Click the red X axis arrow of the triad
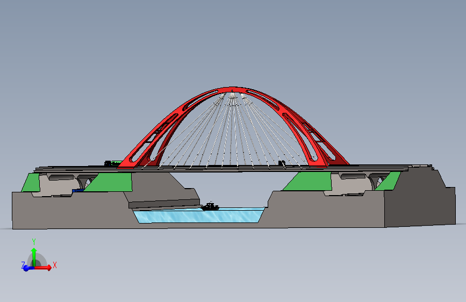 click(x=44, y=268)
